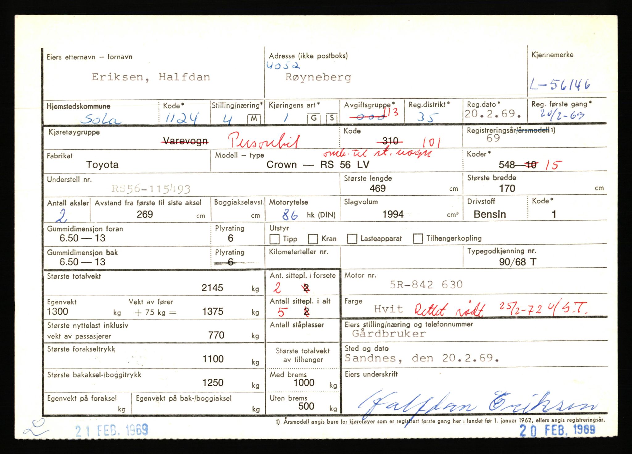The image size is (632, 454).
Task: Select rear tyre dimension 6.50 — 13
Action: click(x=82, y=262)
